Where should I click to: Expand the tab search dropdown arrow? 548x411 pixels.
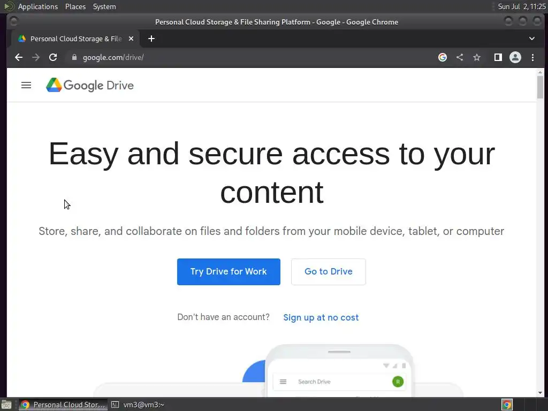531,39
